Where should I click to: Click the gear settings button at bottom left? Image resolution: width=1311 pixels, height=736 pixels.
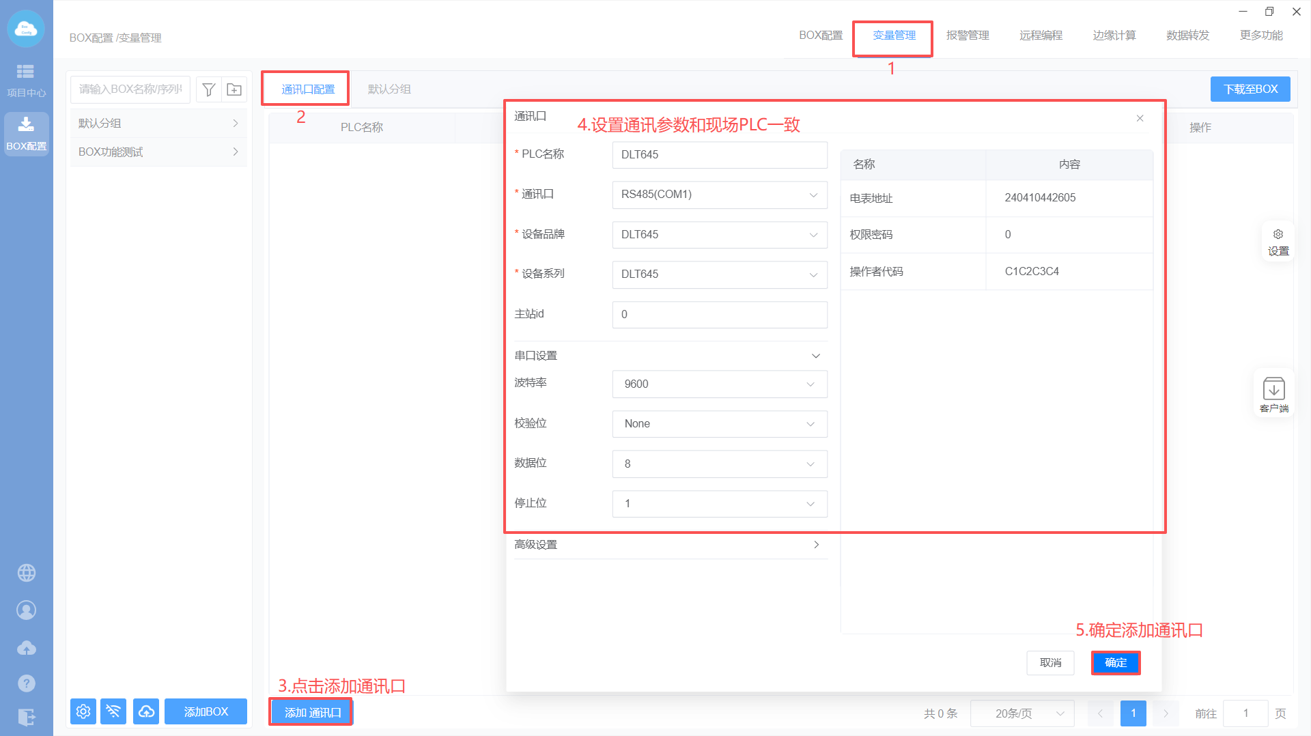[83, 711]
